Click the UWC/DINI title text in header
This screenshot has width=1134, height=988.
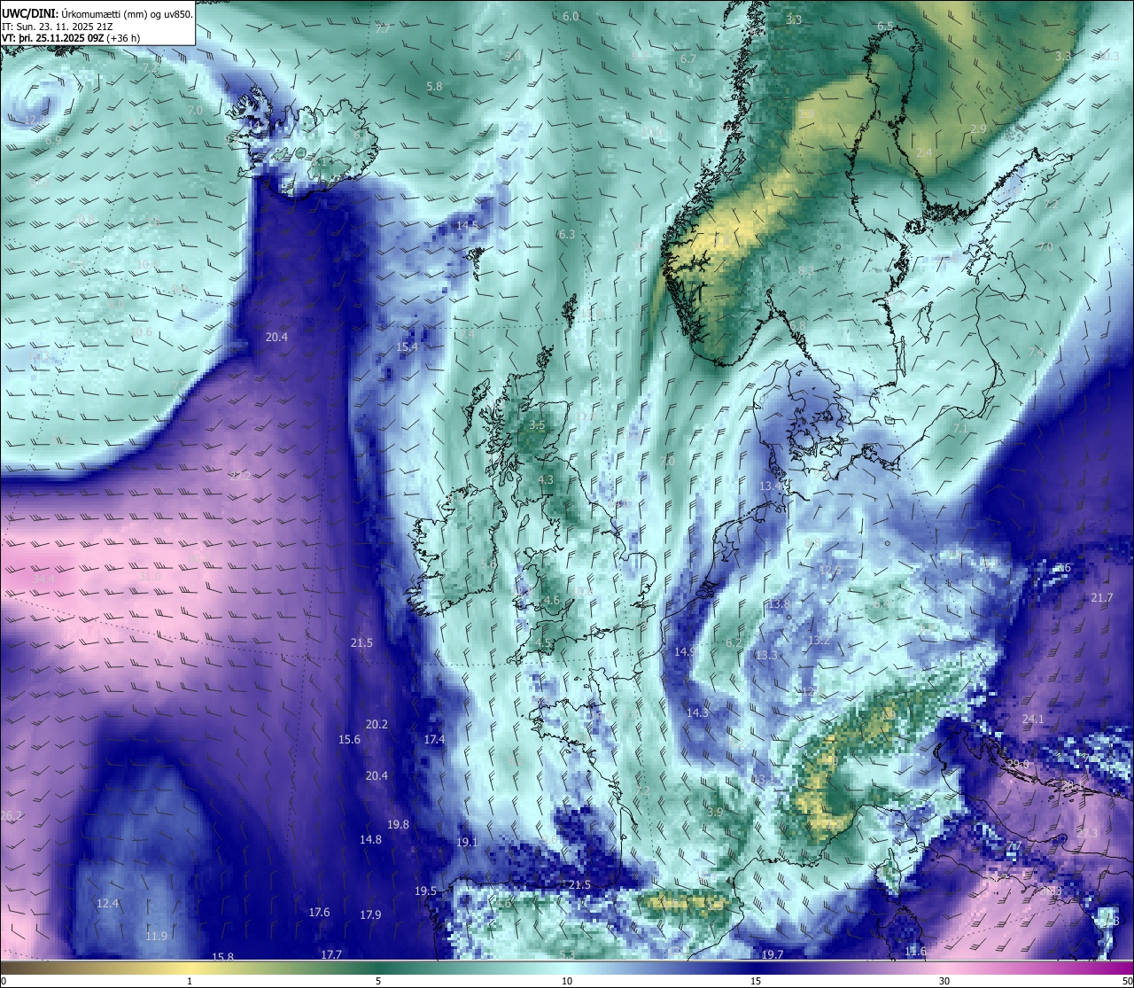click(x=29, y=12)
